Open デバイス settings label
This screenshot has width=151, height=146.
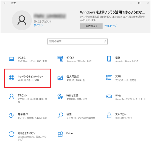pos(70,58)
